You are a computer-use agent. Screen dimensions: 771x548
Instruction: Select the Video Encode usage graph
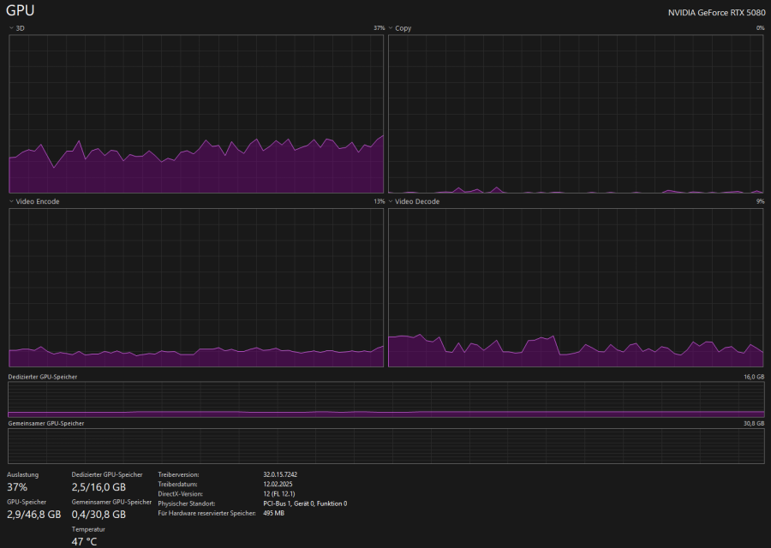(x=195, y=287)
